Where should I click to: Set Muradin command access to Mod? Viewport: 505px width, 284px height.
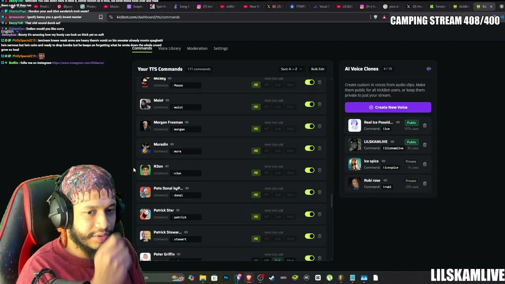290,151
